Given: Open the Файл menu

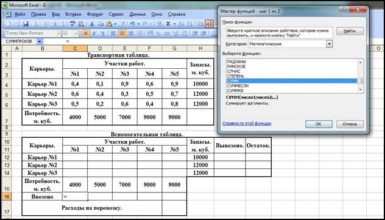Looking at the screenshot, I should tap(20, 14).
